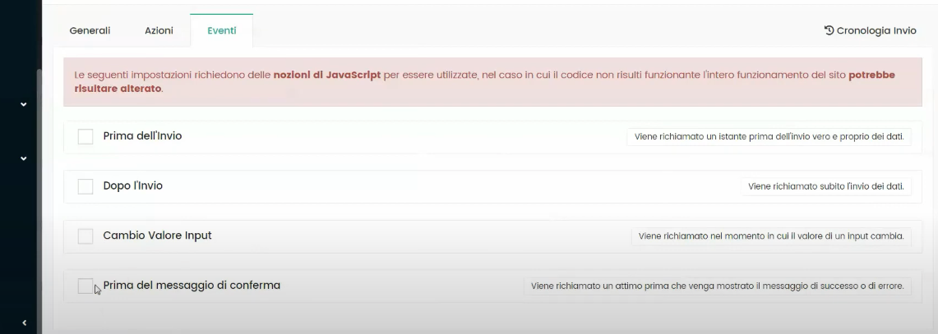Click the history clock icon beside Cronologia Invio
938x334 pixels.
[x=829, y=30]
